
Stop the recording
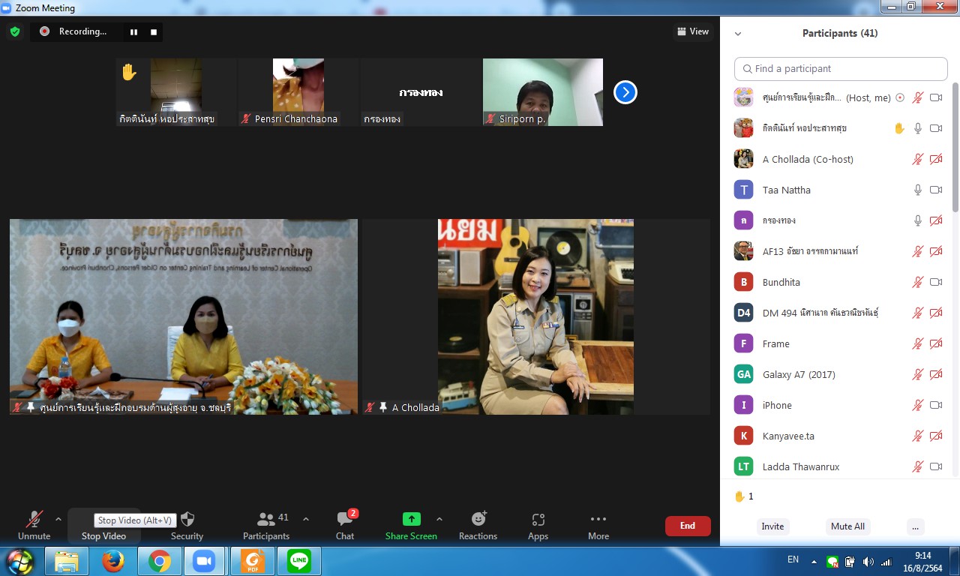pyautogui.click(x=154, y=31)
